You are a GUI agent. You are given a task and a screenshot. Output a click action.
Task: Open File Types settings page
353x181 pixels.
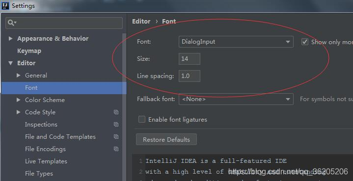pos(39,173)
